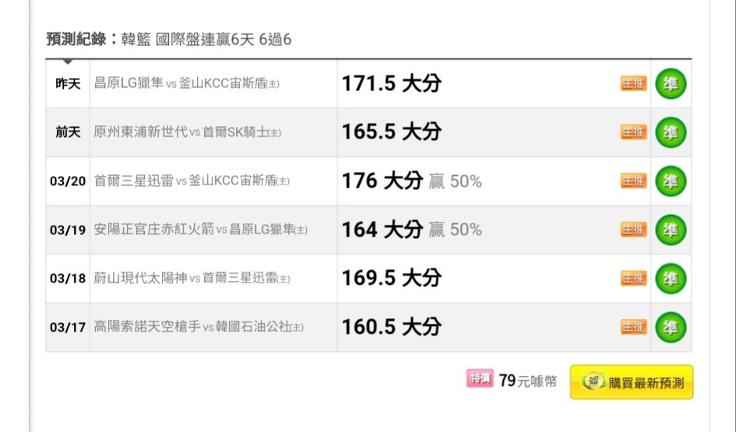Viewport: 736px width, 432px height.
Task: Click the 79元噱幣 price label
Action: coord(527,381)
